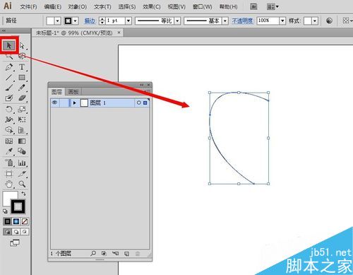Image resolution: width=353 pixels, height=275 pixels.
Task: Open stroke weight dropdown arrow
Action: click(128, 21)
